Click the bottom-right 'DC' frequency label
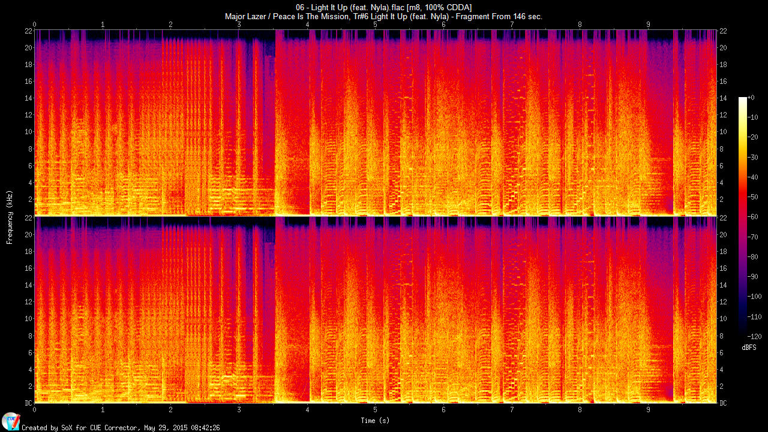 point(724,403)
